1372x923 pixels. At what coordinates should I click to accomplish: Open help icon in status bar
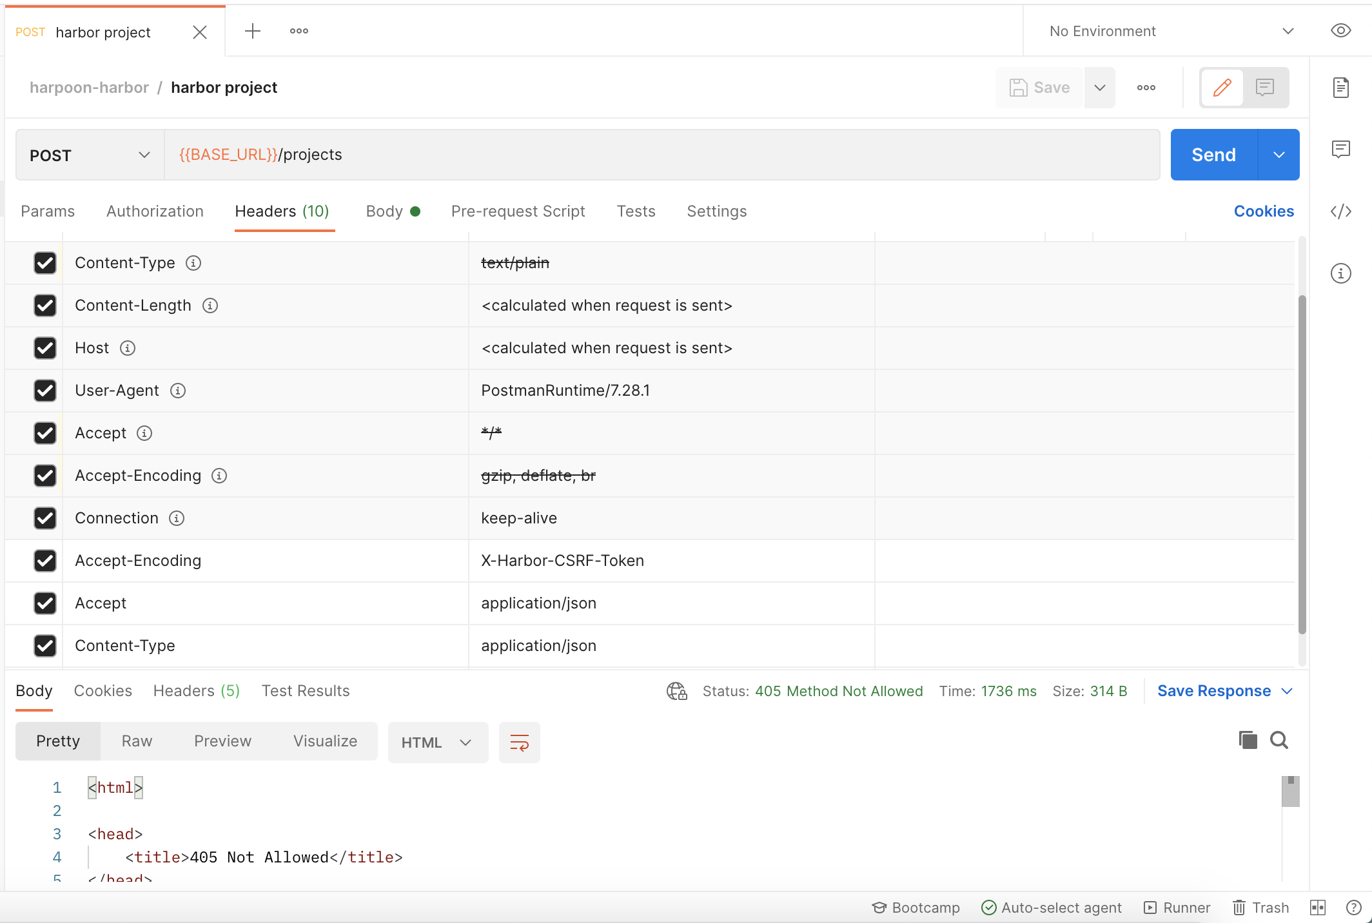pos(1354,908)
